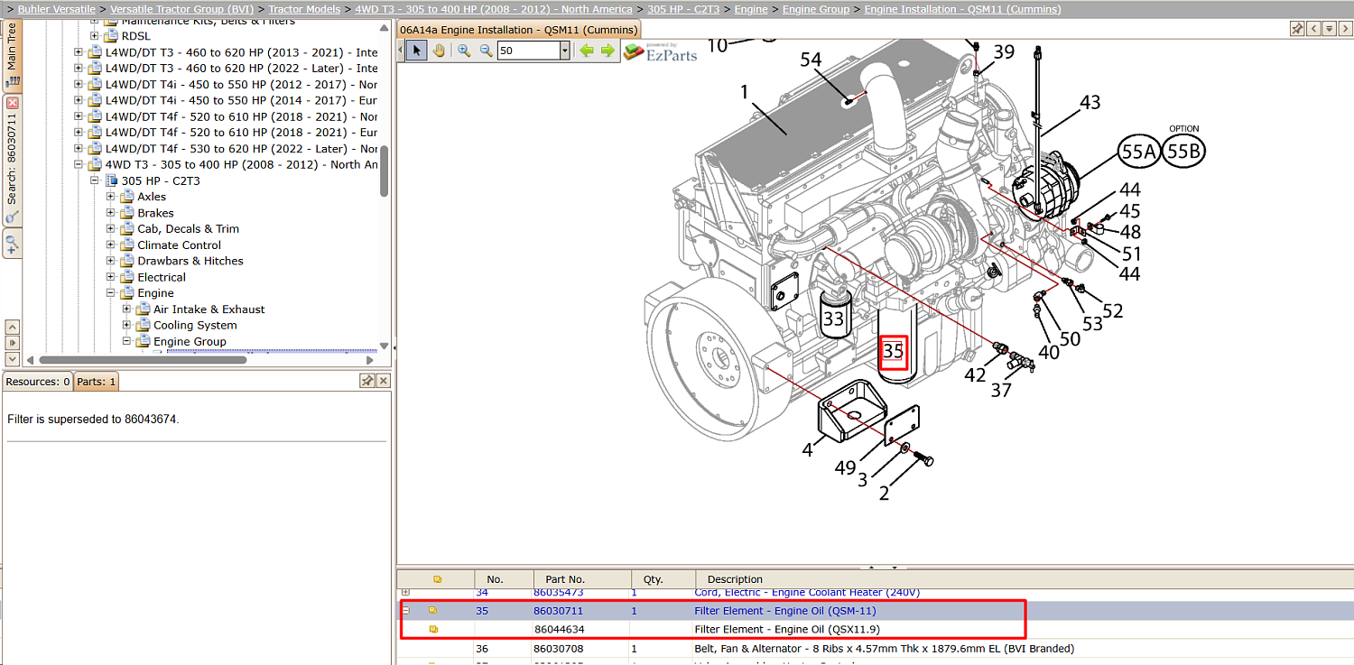Pin the diagram panel

click(1297, 29)
